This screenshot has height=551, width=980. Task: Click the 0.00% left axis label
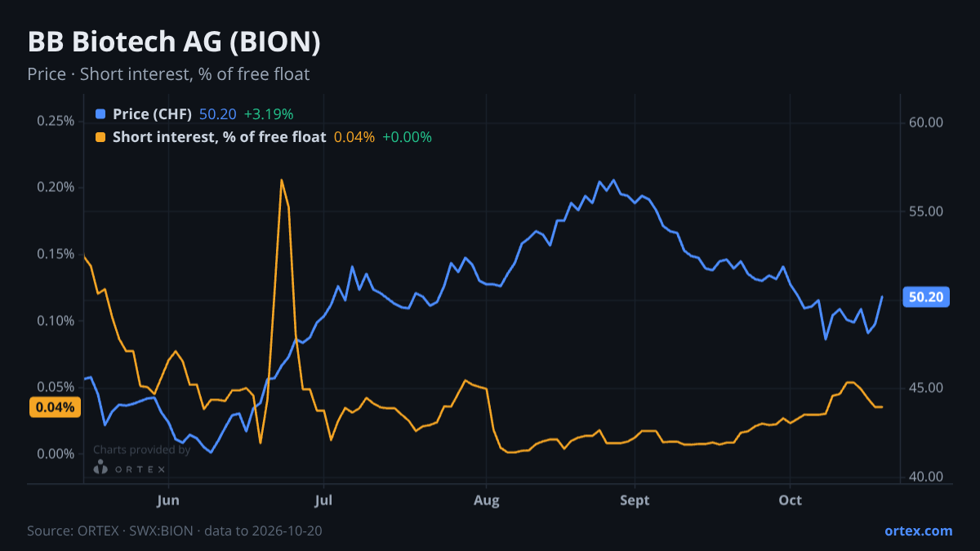[x=56, y=454]
